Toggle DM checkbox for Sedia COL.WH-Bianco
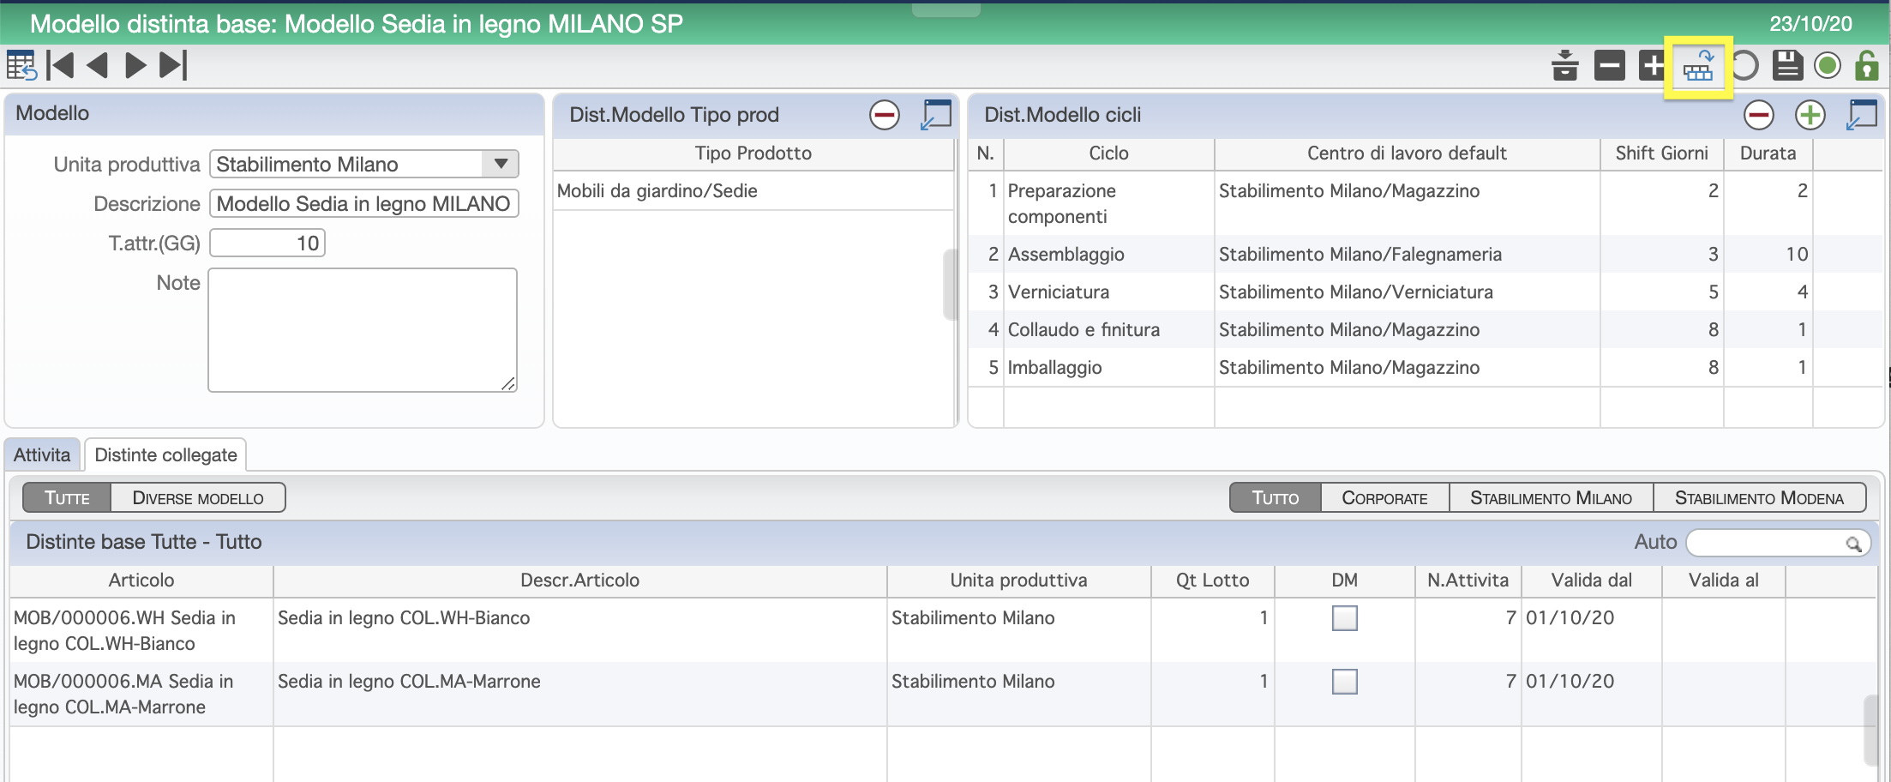 point(1344,618)
